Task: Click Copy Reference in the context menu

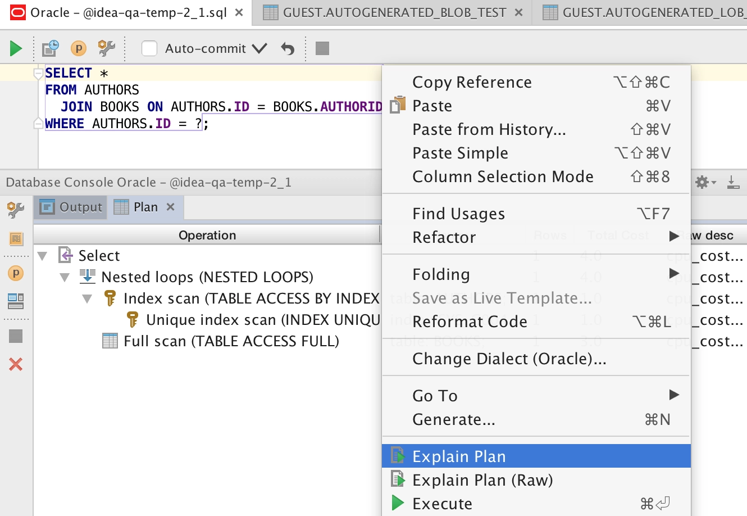Action: coord(536,82)
